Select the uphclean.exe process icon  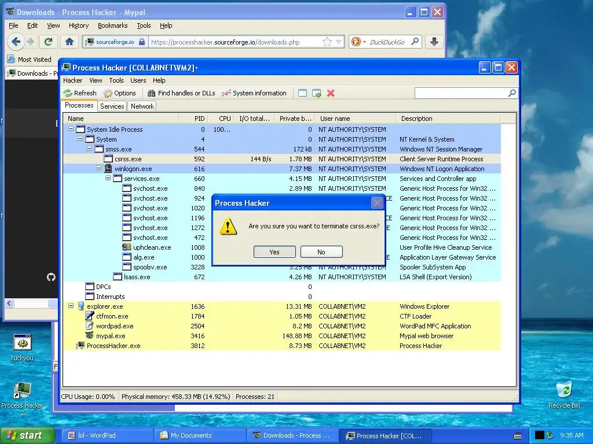[127, 247]
